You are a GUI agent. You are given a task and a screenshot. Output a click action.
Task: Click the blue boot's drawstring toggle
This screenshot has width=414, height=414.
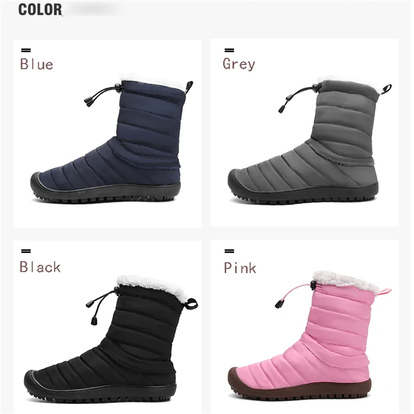tap(118, 88)
